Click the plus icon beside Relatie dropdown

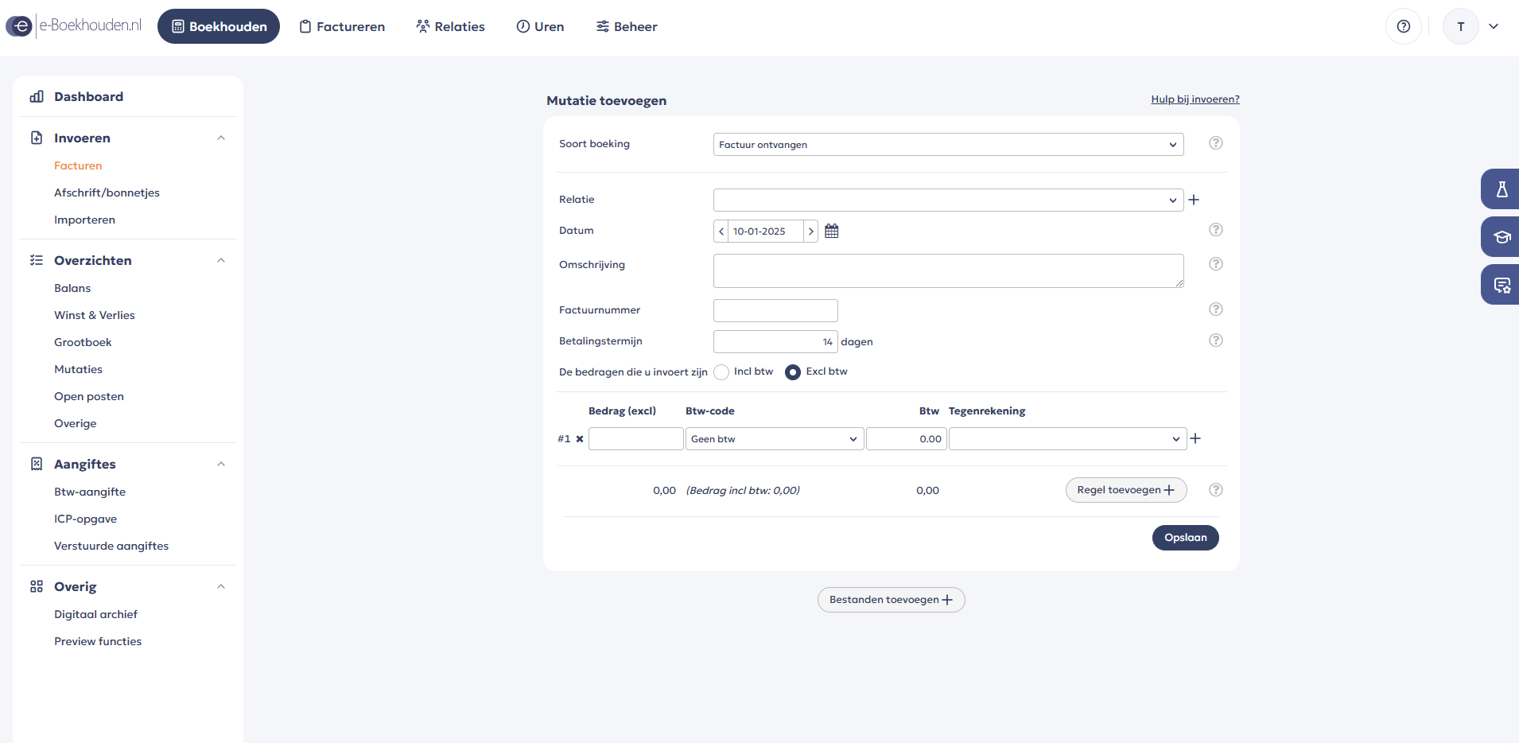(1194, 200)
